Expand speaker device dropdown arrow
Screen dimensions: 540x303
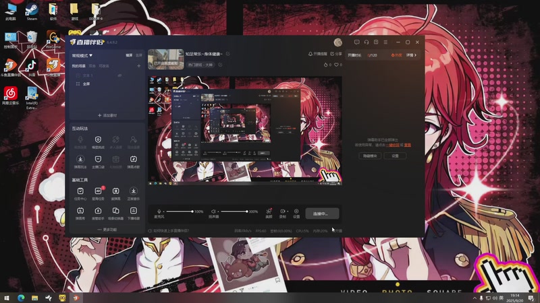pyautogui.click(x=218, y=211)
